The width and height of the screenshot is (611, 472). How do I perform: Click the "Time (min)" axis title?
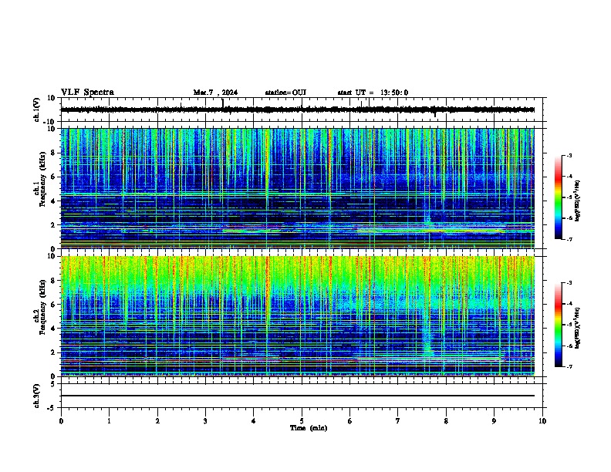point(309,428)
